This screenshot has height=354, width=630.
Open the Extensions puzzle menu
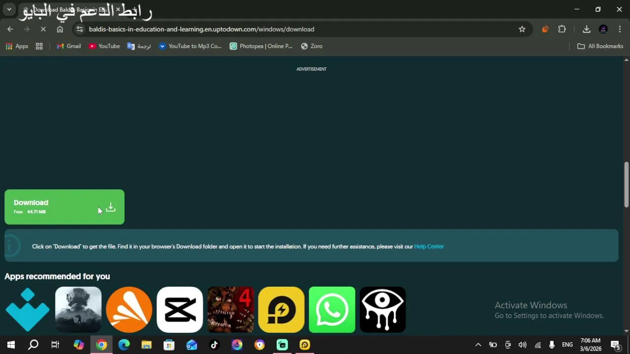562,29
